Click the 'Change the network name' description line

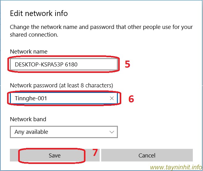pos(101,27)
